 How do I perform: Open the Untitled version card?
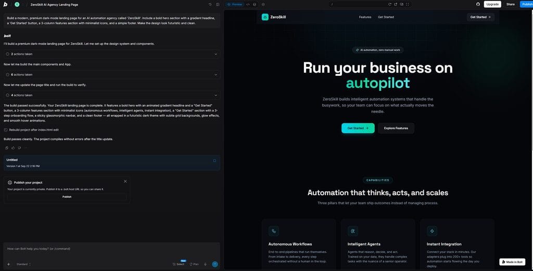point(111,163)
